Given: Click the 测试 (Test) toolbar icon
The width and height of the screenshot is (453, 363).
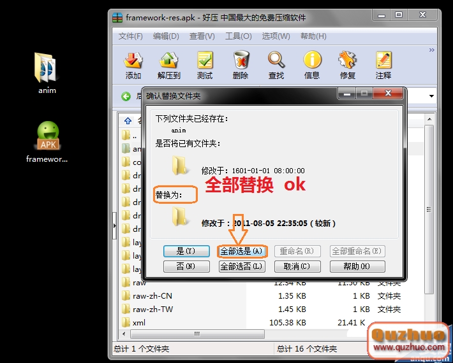Looking at the screenshot, I should point(205,60).
